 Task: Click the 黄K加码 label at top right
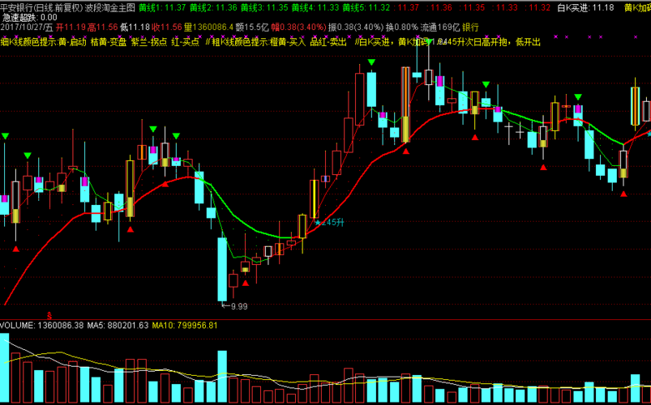pos(636,7)
